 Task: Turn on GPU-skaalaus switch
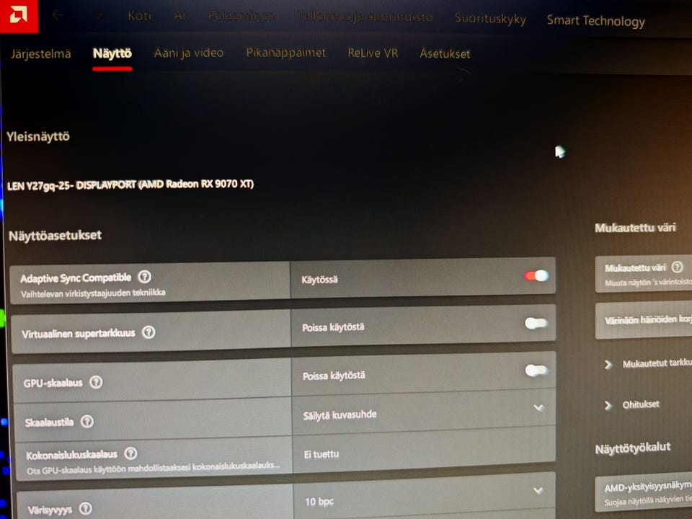point(536,371)
